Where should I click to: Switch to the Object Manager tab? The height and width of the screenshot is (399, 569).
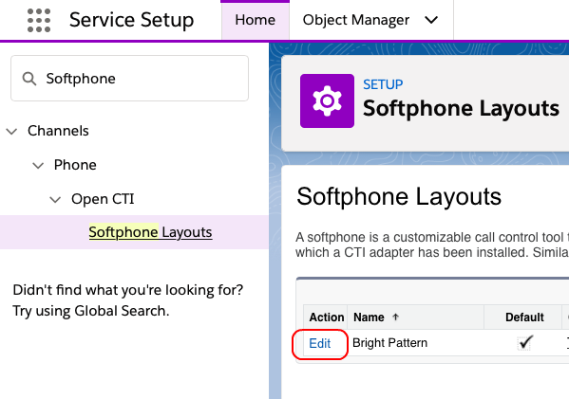[x=356, y=20]
